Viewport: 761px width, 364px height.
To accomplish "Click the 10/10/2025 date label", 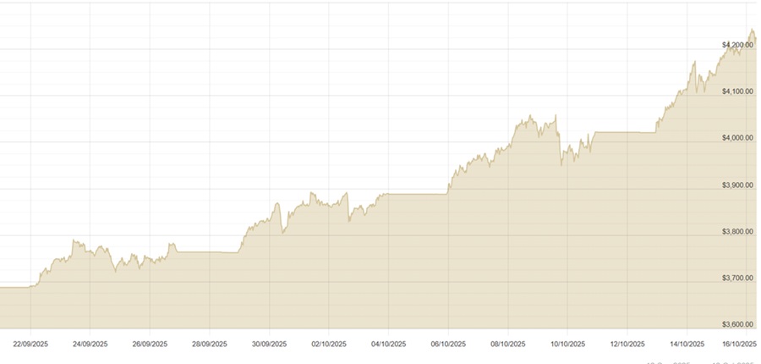I will [x=568, y=344].
